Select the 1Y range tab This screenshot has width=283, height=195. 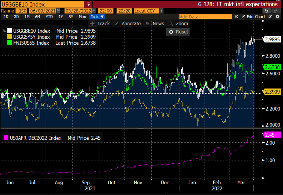61,17
